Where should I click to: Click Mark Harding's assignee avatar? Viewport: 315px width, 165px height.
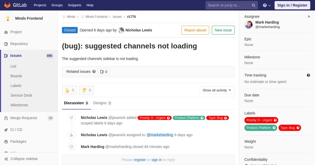point(249,25)
